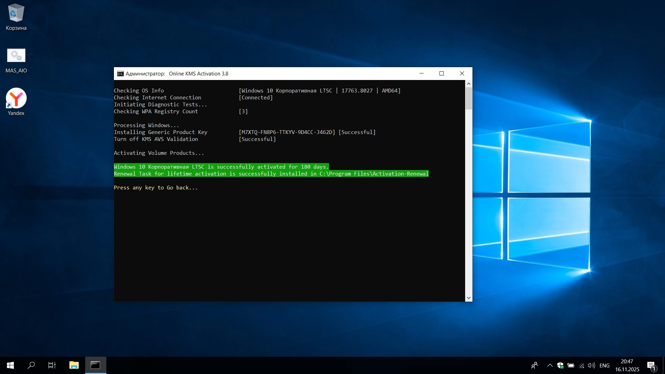Select the command prompt taskbar button
This screenshot has width=665, height=374.
(95, 365)
